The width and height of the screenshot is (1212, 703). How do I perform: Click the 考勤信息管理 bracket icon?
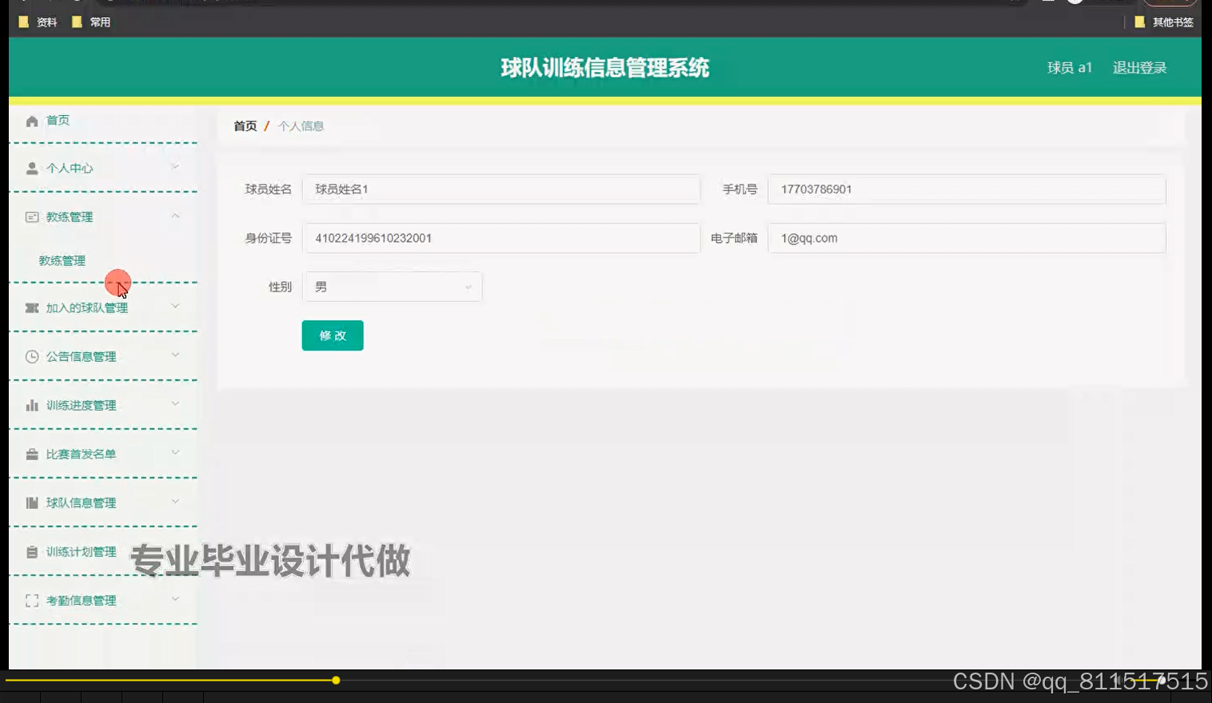coord(31,600)
